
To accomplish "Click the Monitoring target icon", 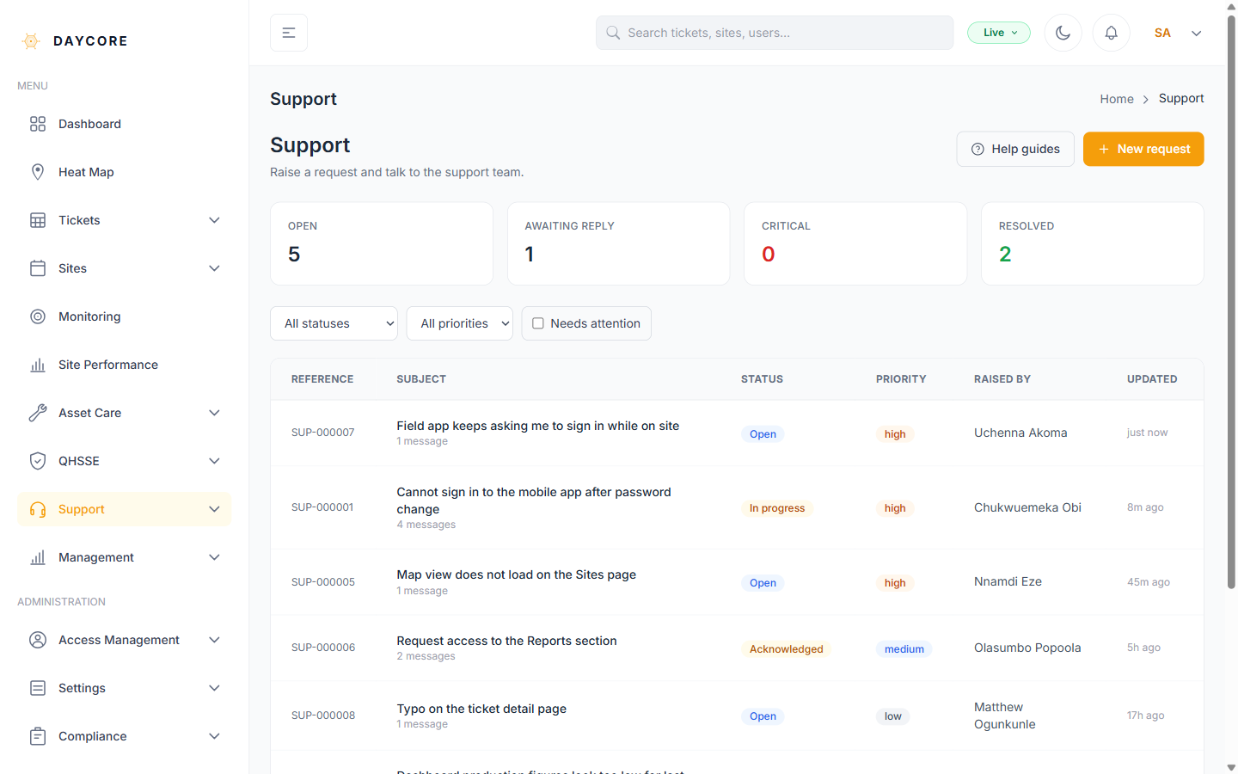I will (38, 316).
